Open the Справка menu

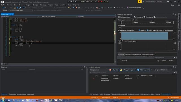(x=76, y=5)
